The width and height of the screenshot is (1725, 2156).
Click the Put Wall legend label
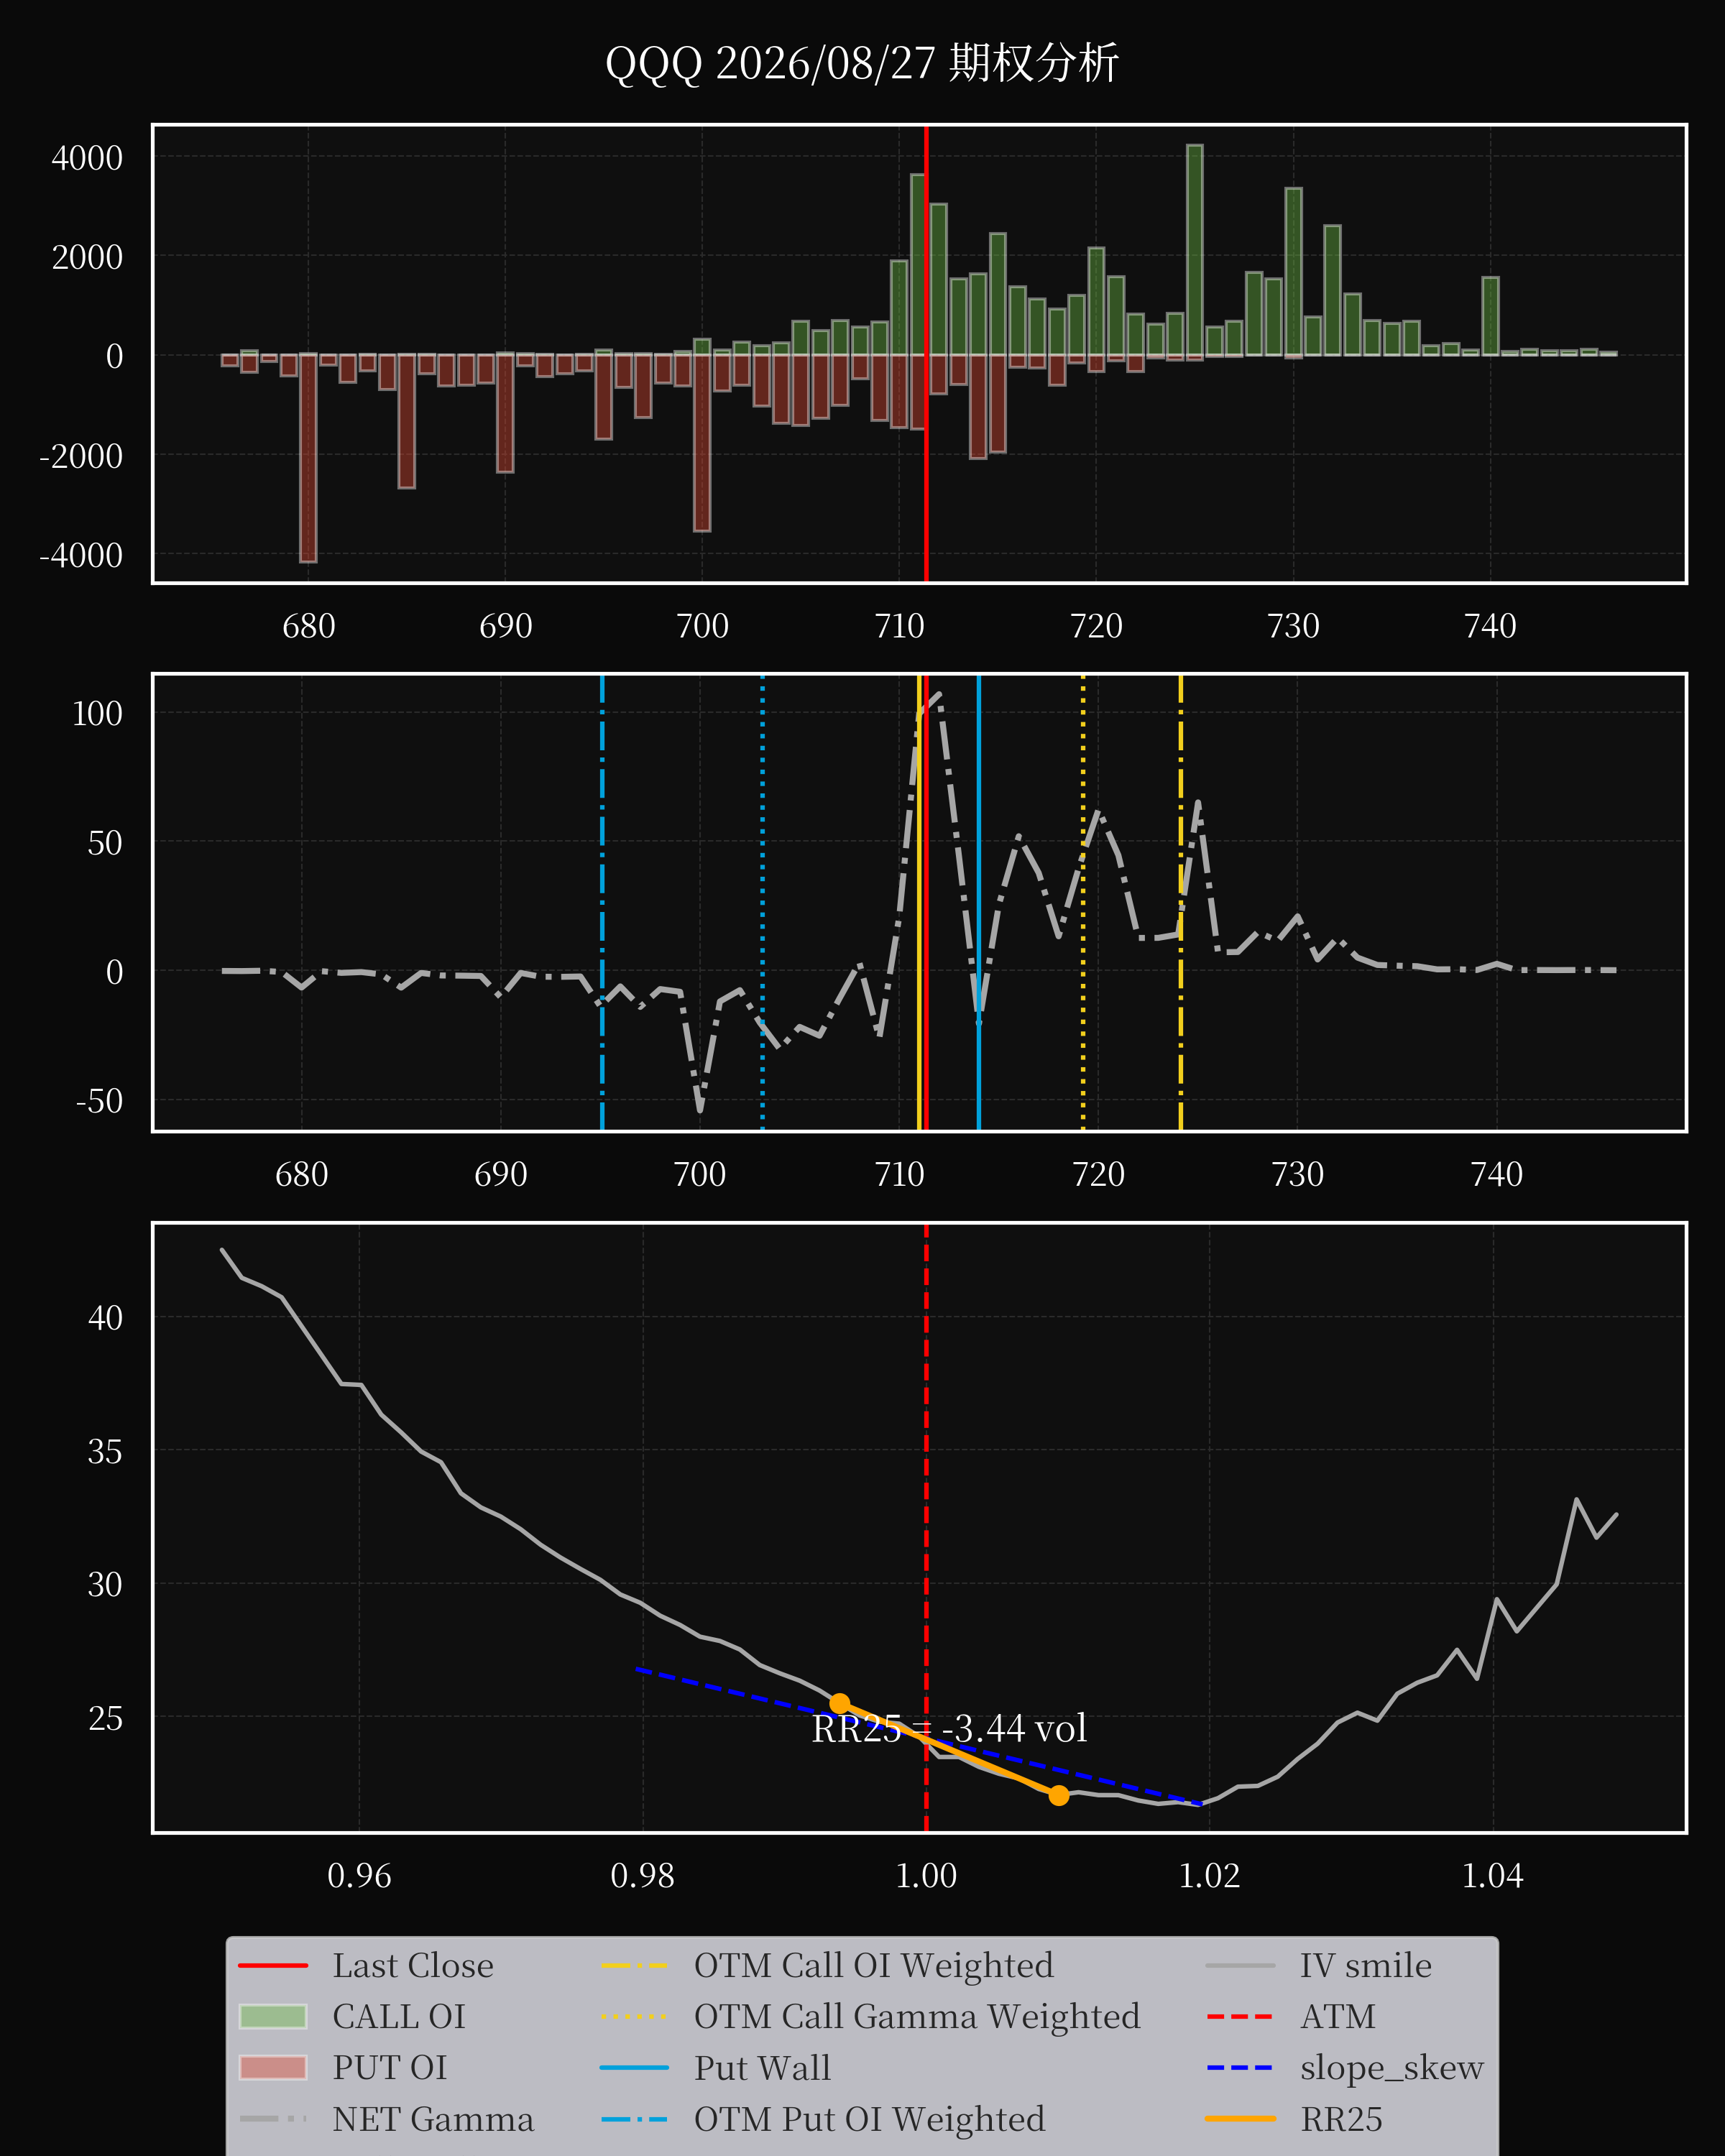[762, 2068]
